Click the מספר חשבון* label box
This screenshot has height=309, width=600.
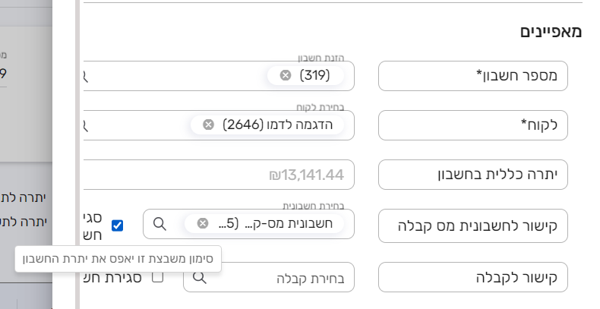(x=473, y=76)
